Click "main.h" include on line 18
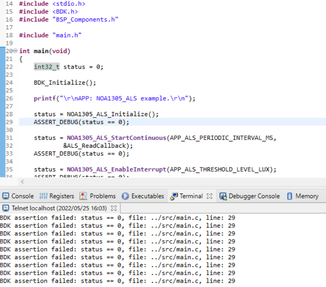 pos(67,35)
